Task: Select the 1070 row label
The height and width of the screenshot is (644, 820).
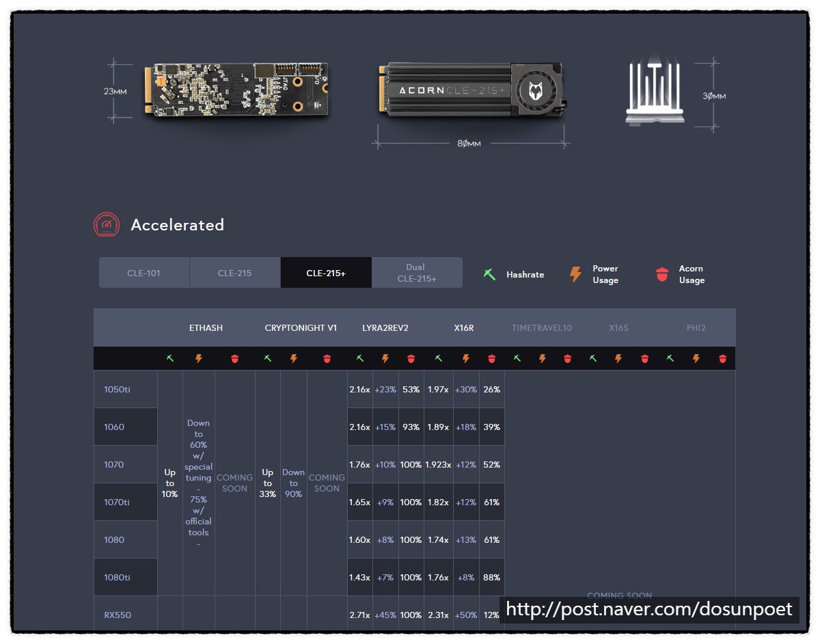Action: click(126, 465)
